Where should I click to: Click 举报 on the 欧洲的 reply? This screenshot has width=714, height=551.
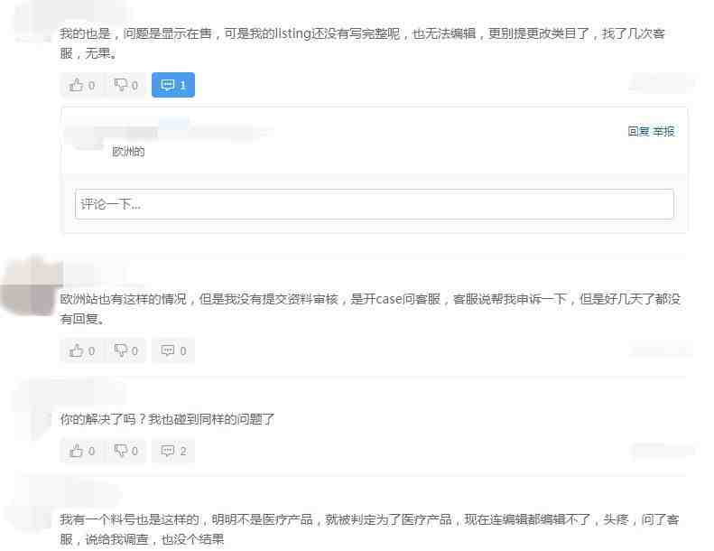pyautogui.click(x=663, y=131)
